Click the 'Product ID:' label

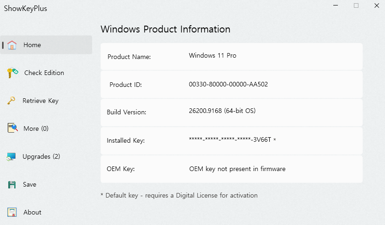point(125,85)
